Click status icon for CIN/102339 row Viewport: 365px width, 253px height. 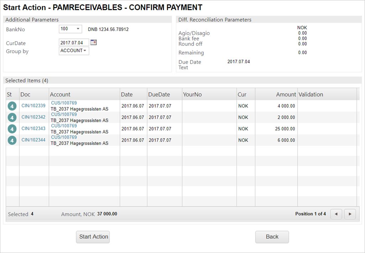click(x=12, y=106)
